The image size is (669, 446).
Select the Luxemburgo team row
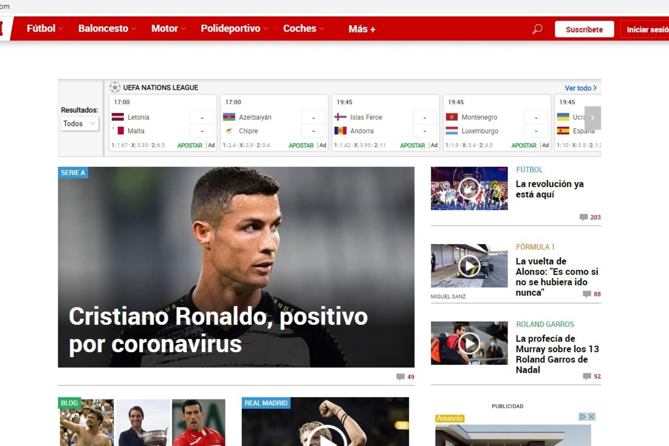coord(497,131)
